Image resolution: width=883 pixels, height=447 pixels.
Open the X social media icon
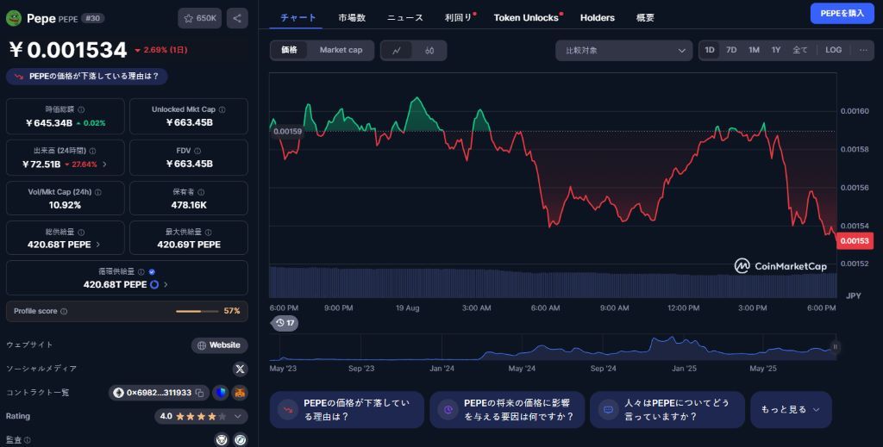click(240, 369)
